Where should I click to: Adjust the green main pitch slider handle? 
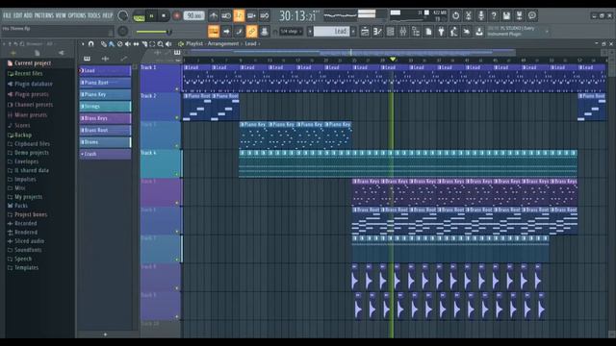169,32
